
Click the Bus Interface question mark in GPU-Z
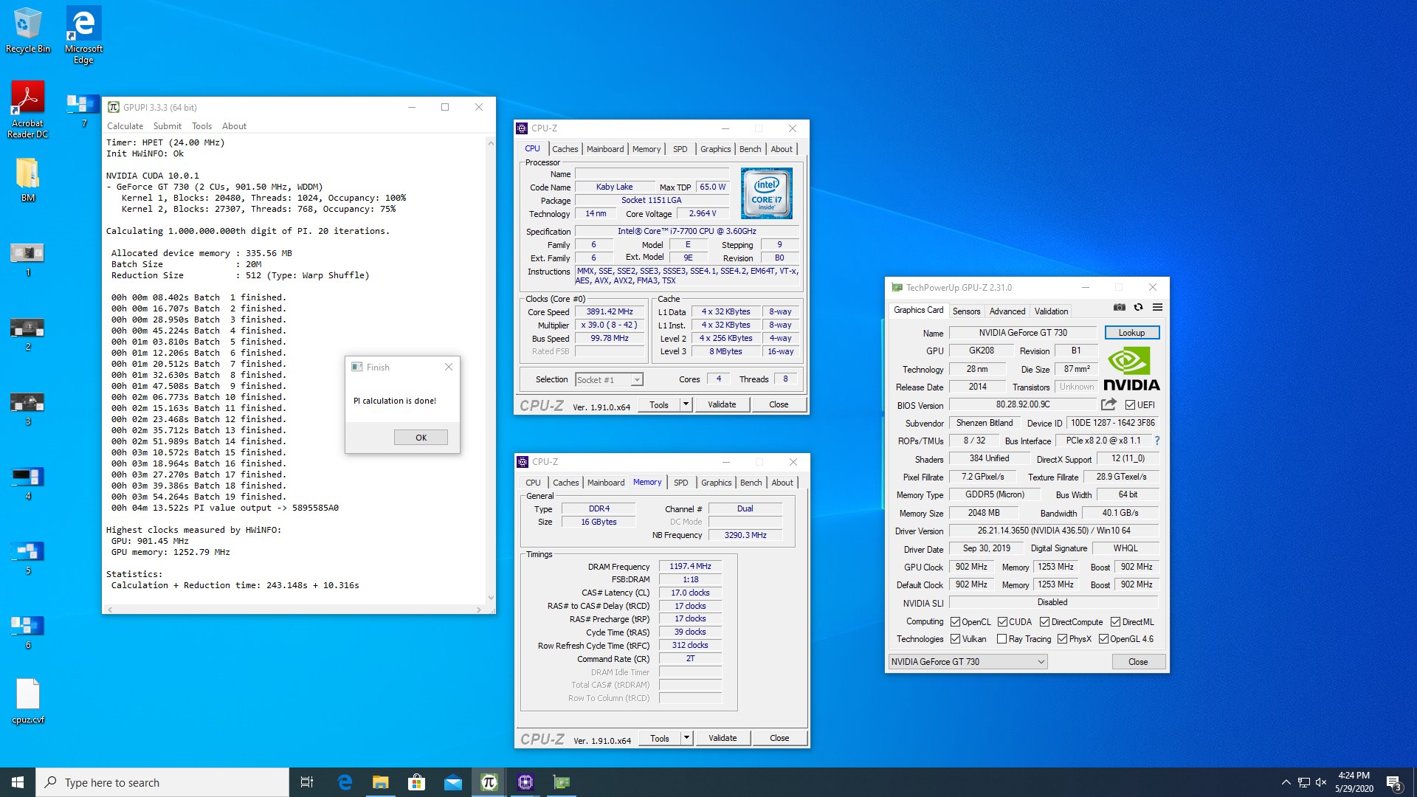[x=1156, y=441]
